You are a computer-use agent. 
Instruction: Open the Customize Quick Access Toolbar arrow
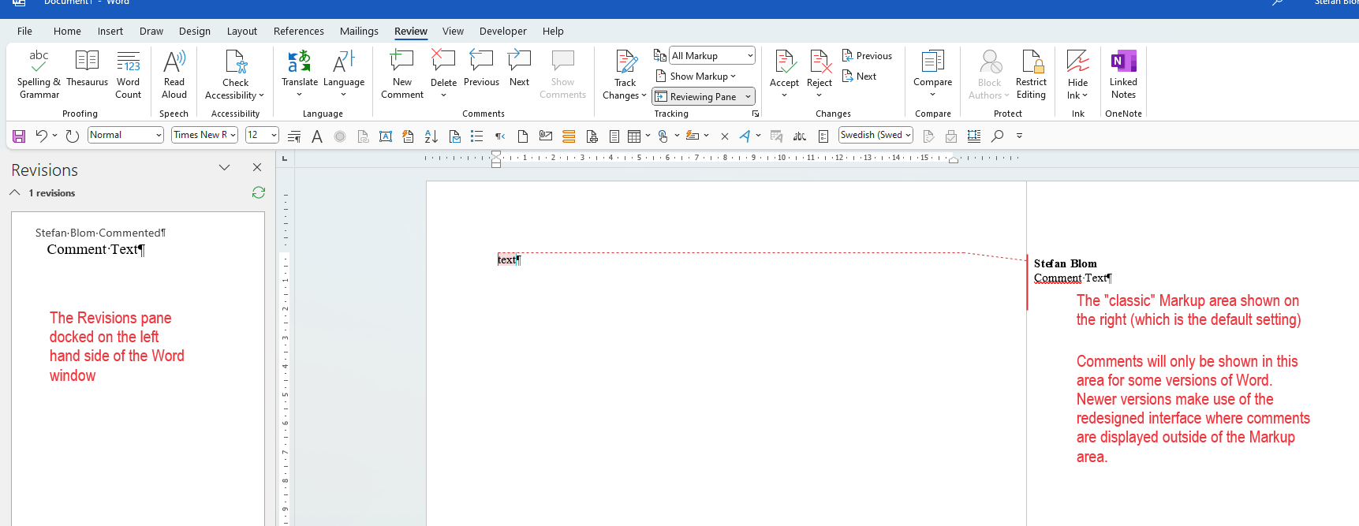click(x=1019, y=136)
